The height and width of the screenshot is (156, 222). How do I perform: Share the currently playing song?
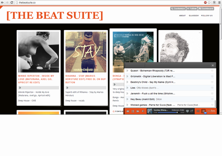[192, 111]
